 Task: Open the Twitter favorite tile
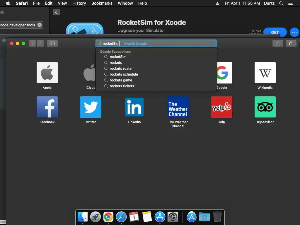tap(91, 107)
